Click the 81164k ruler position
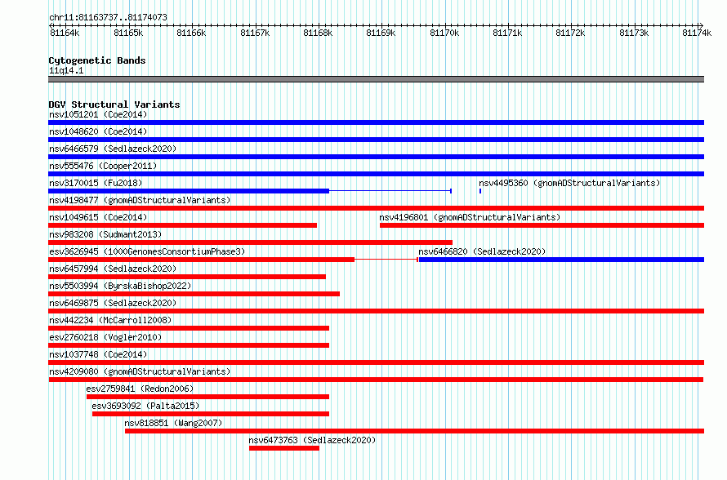 pyautogui.click(x=65, y=33)
